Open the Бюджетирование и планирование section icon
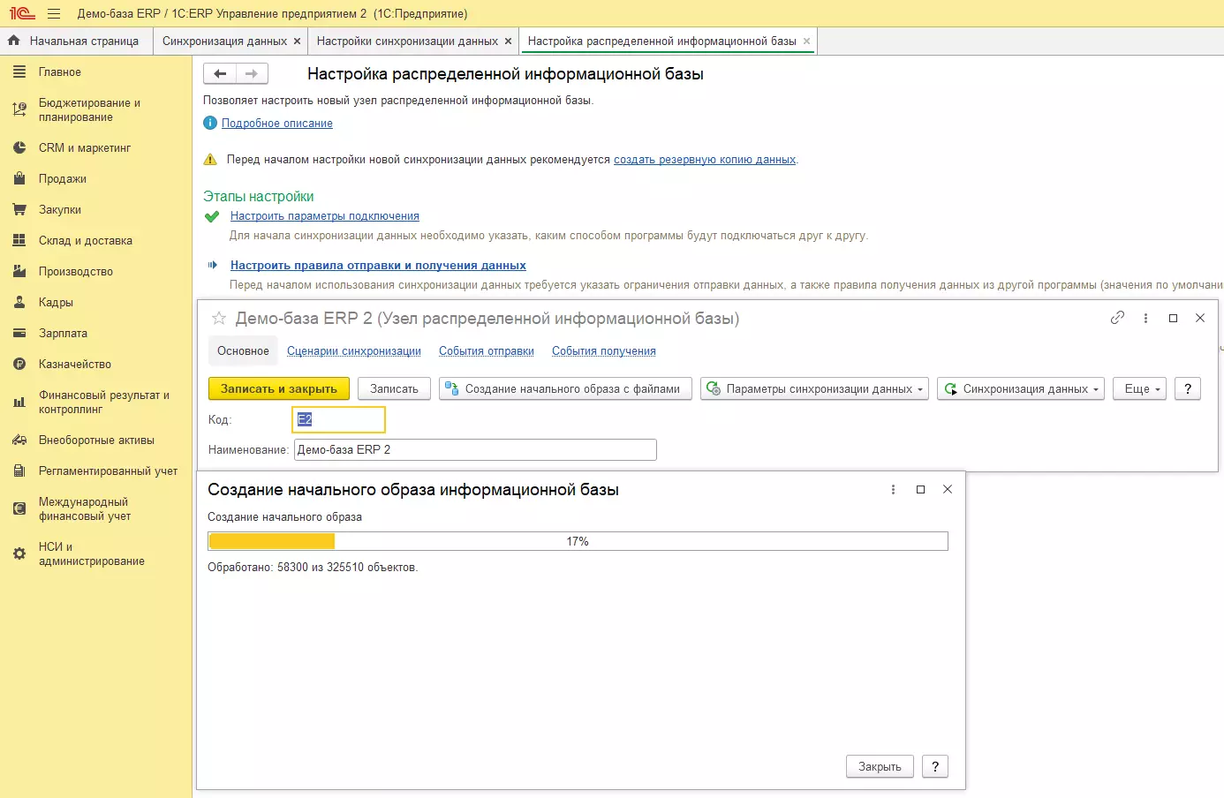The width and height of the screenshot is (1224, 798). pyautogui.click(x=19, y=110)
